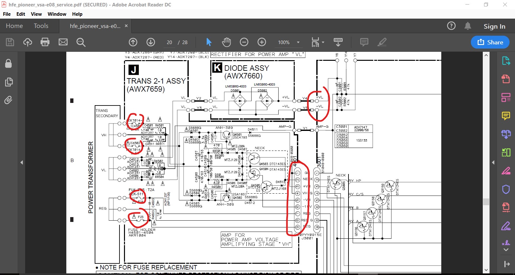Open the find text magnifier tool
515x275 pixels.
click(x=81, y=42)
